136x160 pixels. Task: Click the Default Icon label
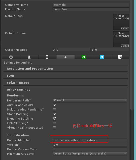click(x=14, y=16)
